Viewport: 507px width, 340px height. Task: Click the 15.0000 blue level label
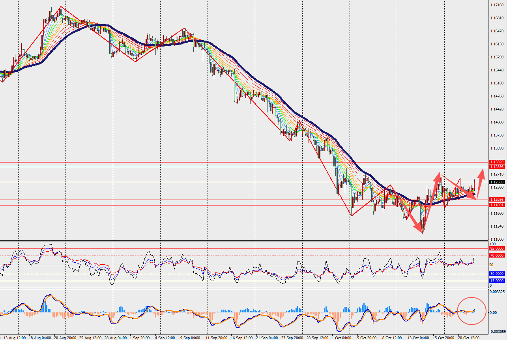[496, 281]
